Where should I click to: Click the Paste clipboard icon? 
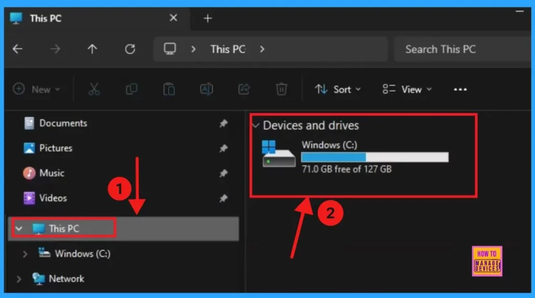coord(169,89)
